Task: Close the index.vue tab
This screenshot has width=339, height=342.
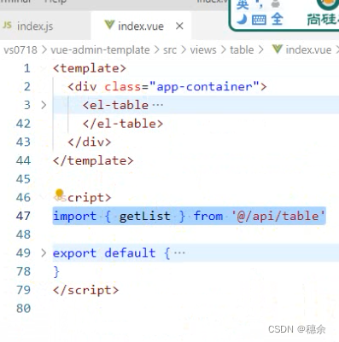Action: tap(179, 26)
